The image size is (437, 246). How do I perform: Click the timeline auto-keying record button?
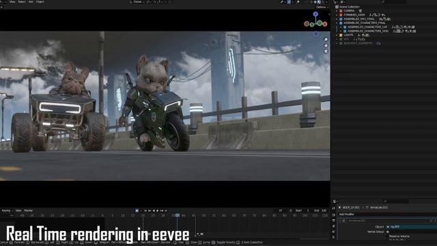click(137, 210)
